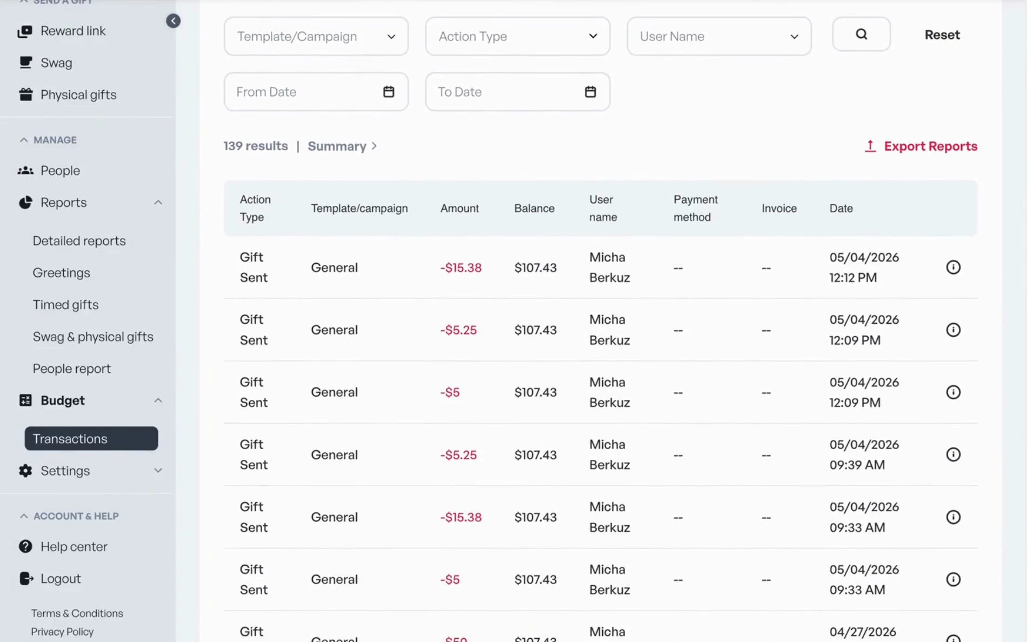Open From Date calendar icon
Image resolution: width=1027 pixels, height=642 pixels.
(389, 92)
